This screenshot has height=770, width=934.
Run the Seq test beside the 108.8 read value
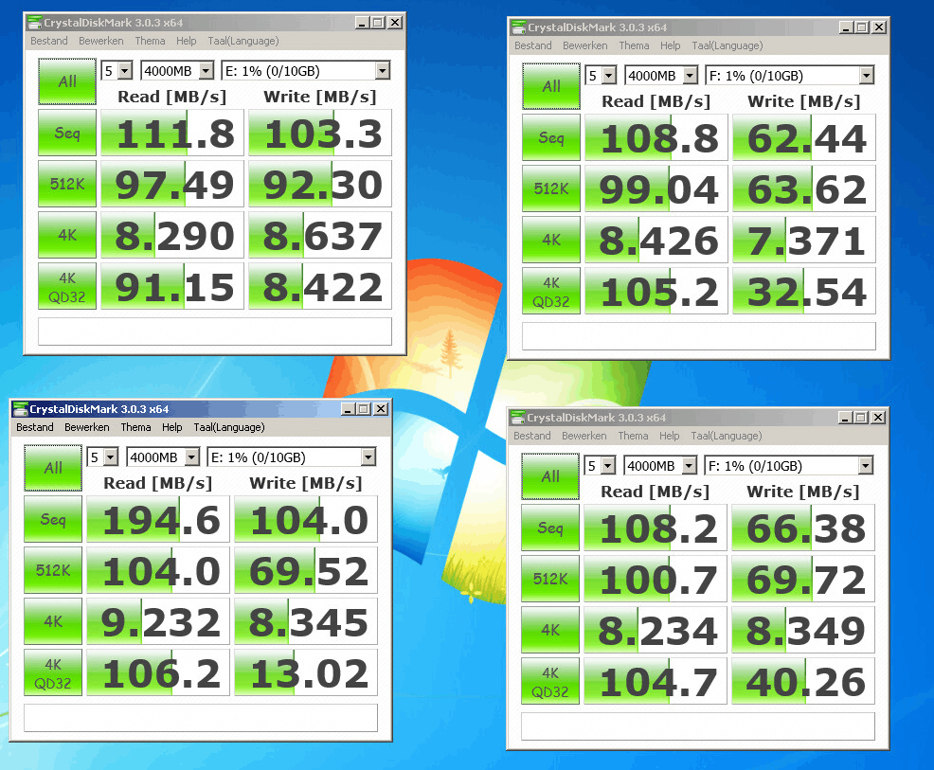(x=551, y=137)
